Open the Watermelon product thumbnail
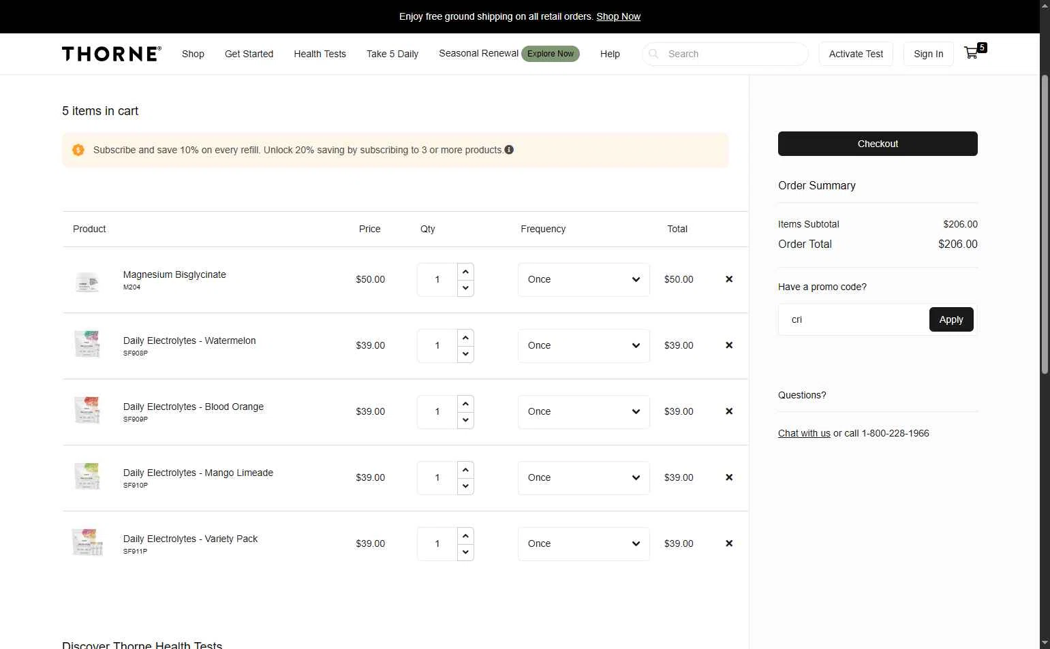This screenshot has width=1050, height=649. 87,345
